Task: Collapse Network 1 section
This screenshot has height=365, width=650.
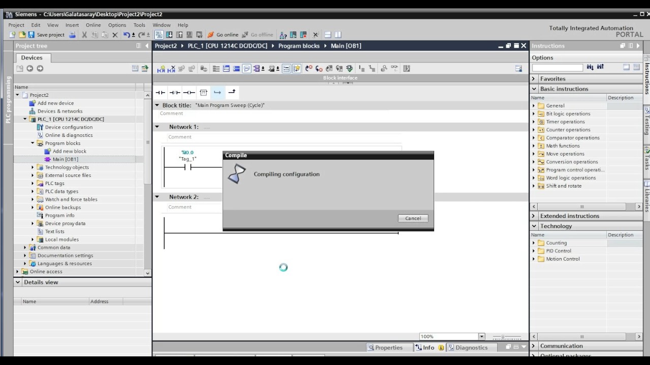Action: 157,127
